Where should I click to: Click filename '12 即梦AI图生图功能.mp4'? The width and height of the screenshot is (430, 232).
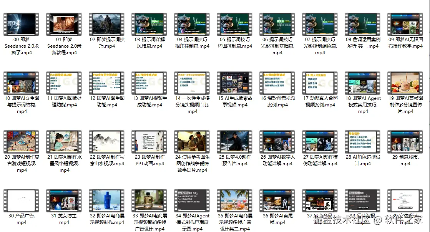pos(107,101)
